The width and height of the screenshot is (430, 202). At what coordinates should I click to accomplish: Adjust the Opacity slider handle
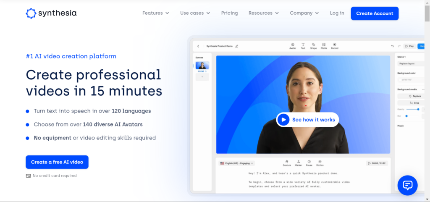418,109
